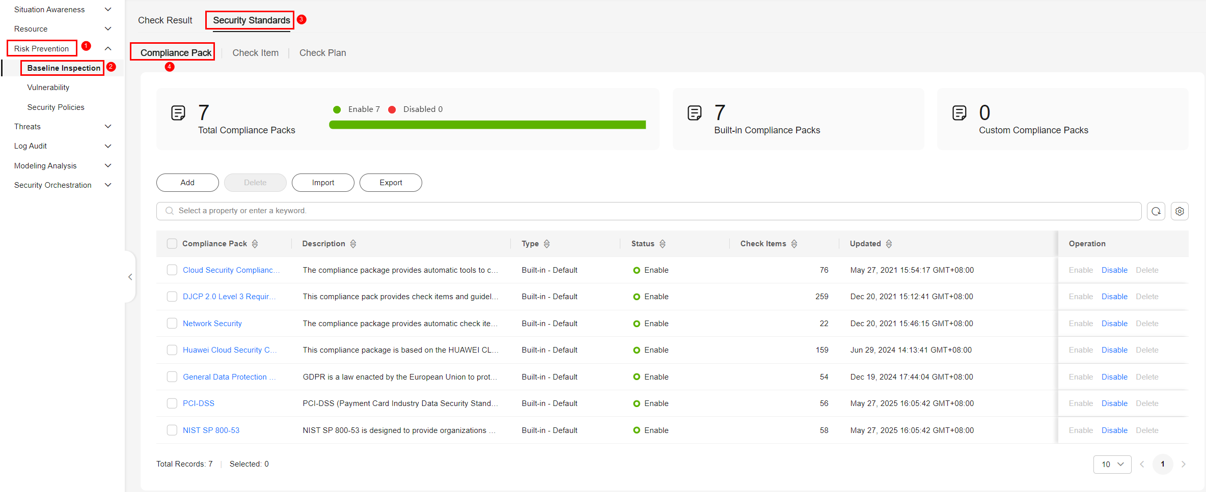Disable the DJCP 2.0 Level 3 pack
Viewport: 1206px width, 492px height.
pyautogui.click(x=1114, y=297)
